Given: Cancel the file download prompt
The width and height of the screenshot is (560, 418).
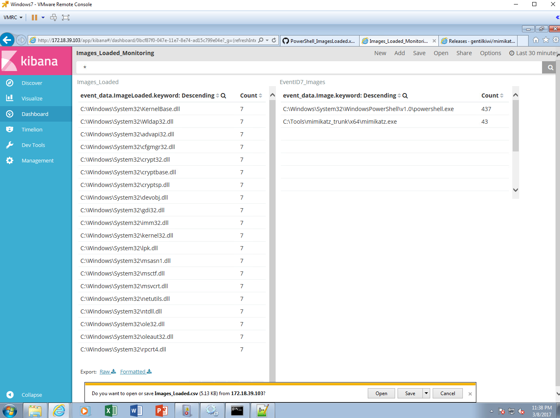Looking at the screenshot, I should point(448,394).
